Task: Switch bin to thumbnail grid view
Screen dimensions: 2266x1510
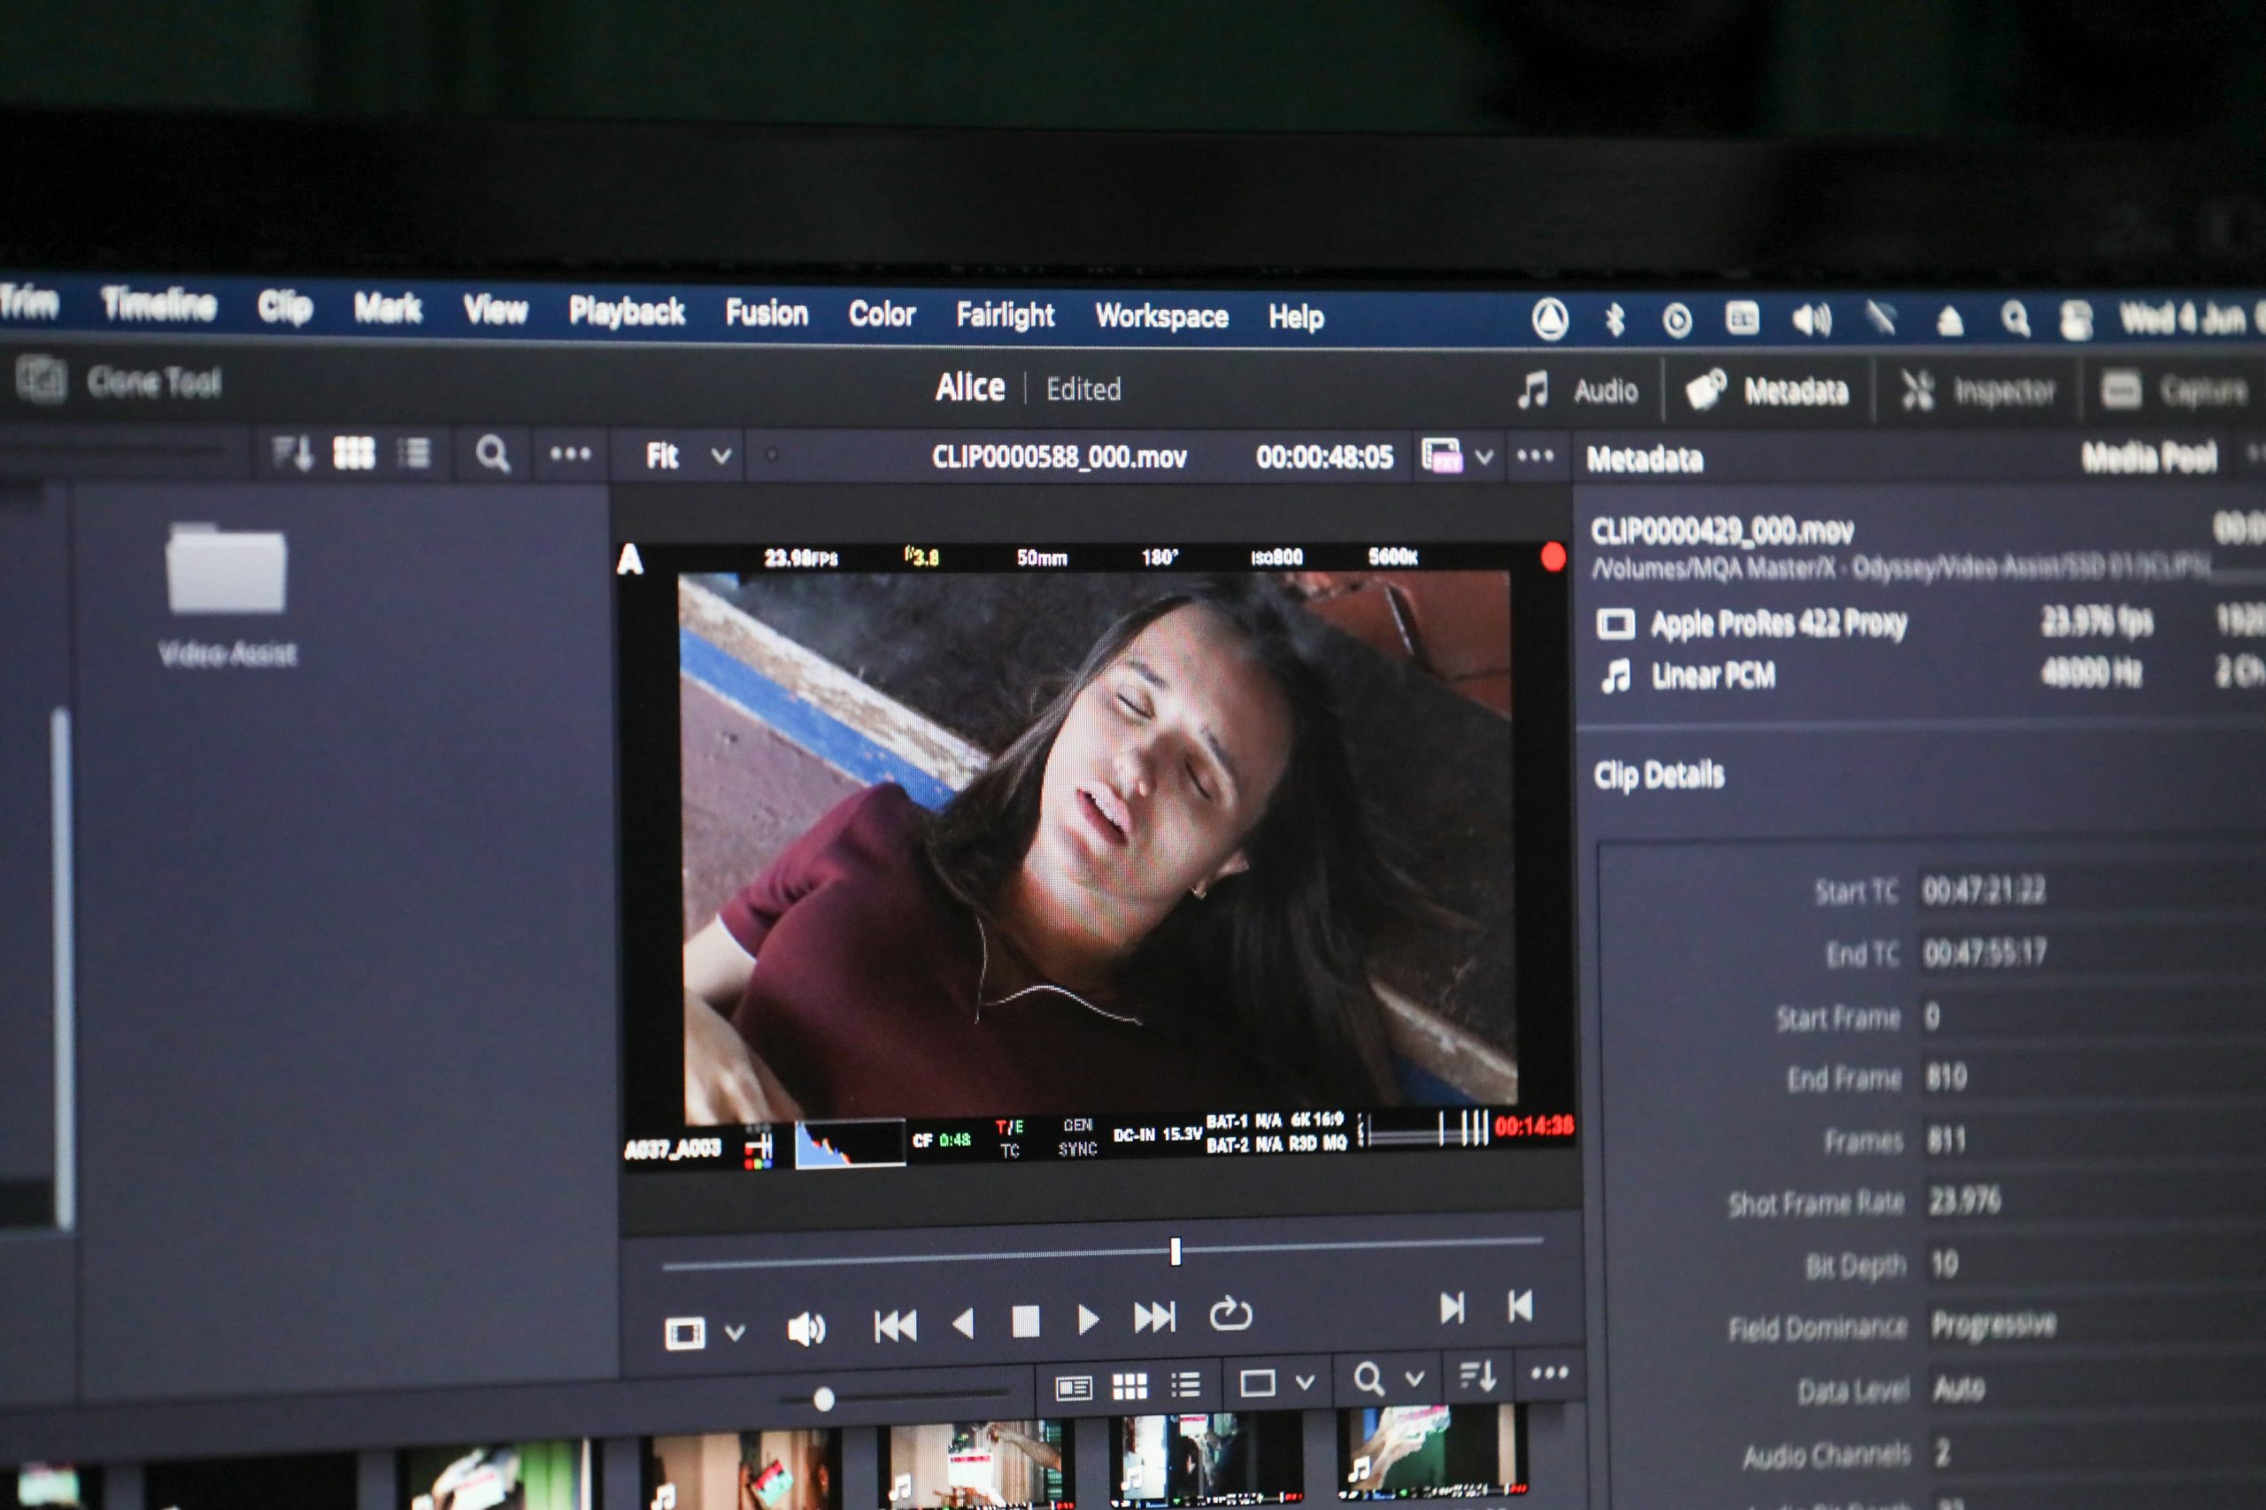Action: (353, 452)
